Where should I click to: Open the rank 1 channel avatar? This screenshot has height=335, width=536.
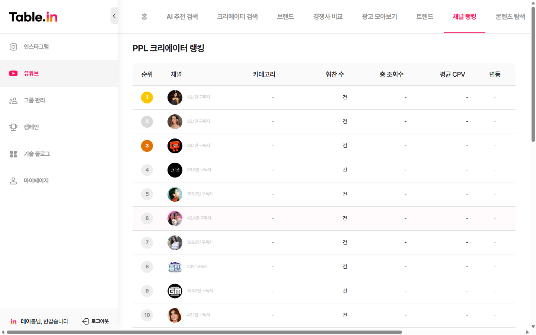pos(175,97)
